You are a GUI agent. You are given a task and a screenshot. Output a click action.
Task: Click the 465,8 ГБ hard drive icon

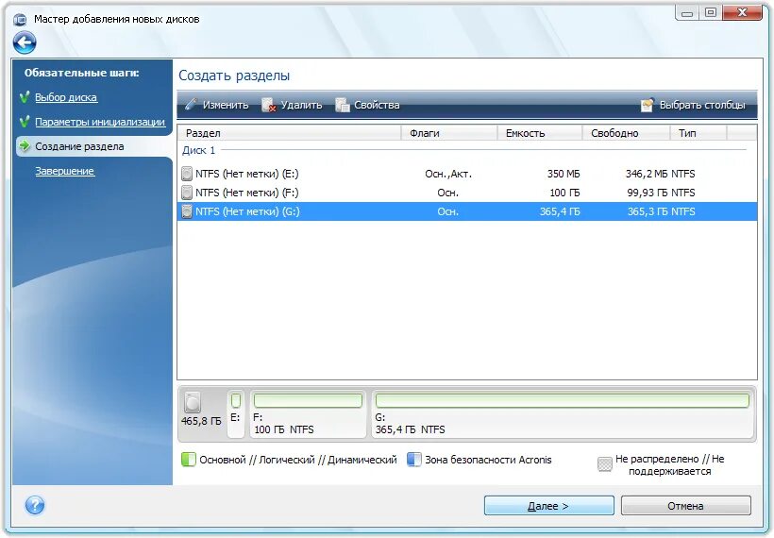[193, 402]
